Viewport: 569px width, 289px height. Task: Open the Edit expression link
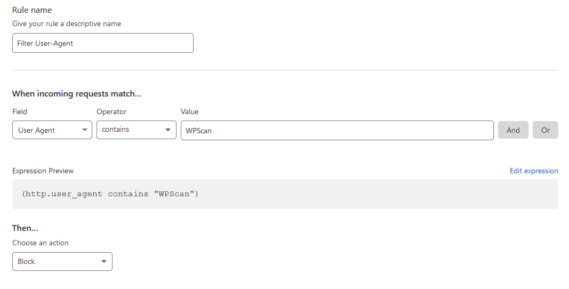[x=534, y=171]
